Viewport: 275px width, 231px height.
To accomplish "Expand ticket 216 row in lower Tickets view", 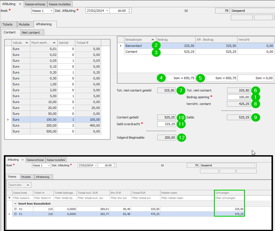I will pos(15,214).
